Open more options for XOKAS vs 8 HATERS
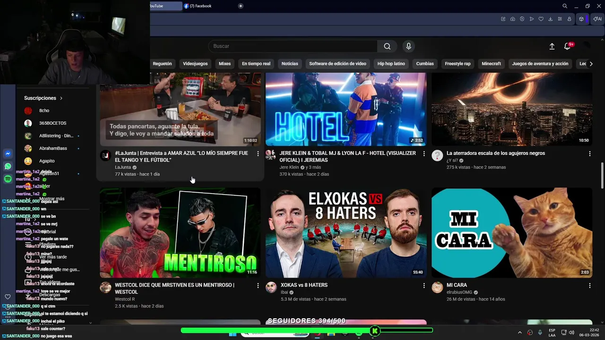The height and width of the screenshot is (340, 605). pos(423,286)
